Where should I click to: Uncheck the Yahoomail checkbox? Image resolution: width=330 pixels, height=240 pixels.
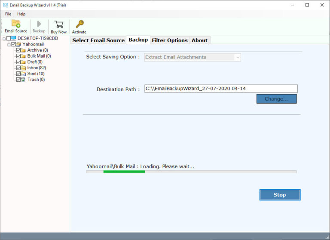pos(14,44)
